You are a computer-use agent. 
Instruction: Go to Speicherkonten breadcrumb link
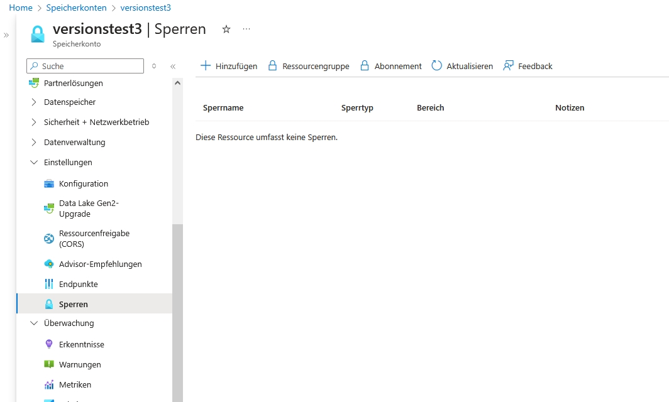76,8
